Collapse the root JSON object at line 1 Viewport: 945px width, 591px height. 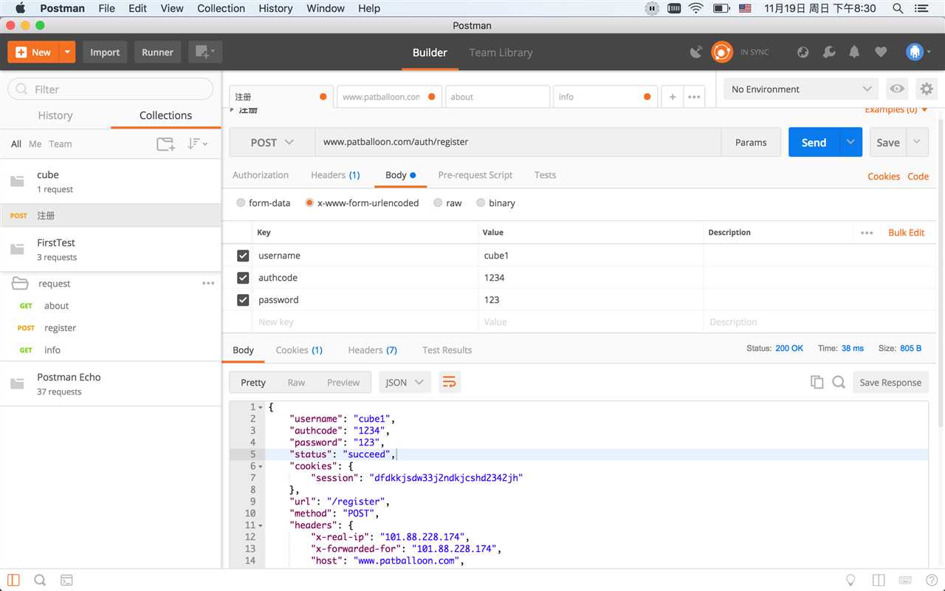coord(261,407)
